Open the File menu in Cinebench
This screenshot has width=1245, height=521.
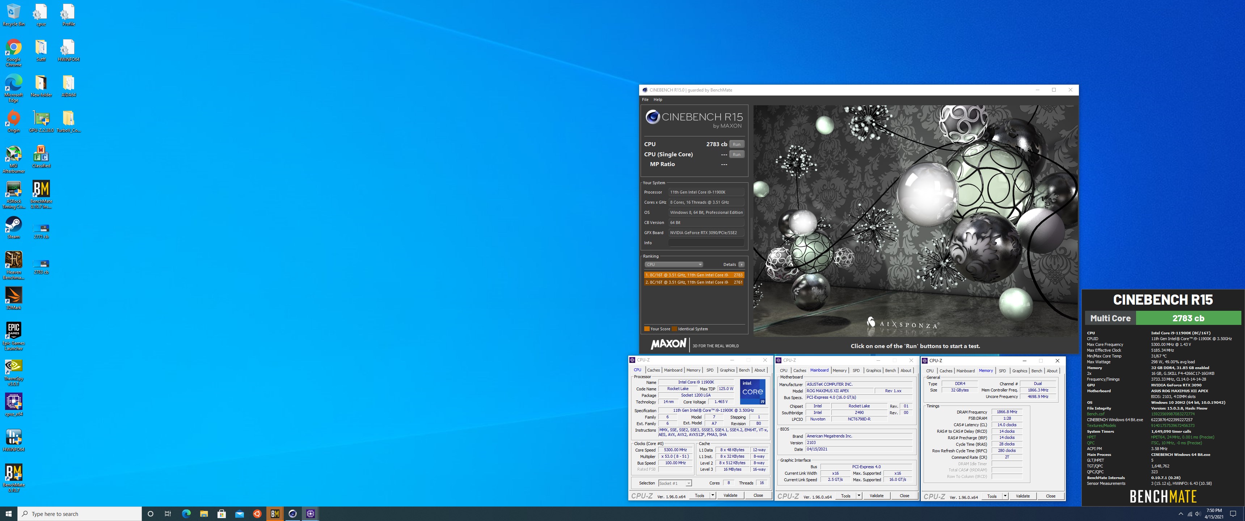click(x=645, y=99)
